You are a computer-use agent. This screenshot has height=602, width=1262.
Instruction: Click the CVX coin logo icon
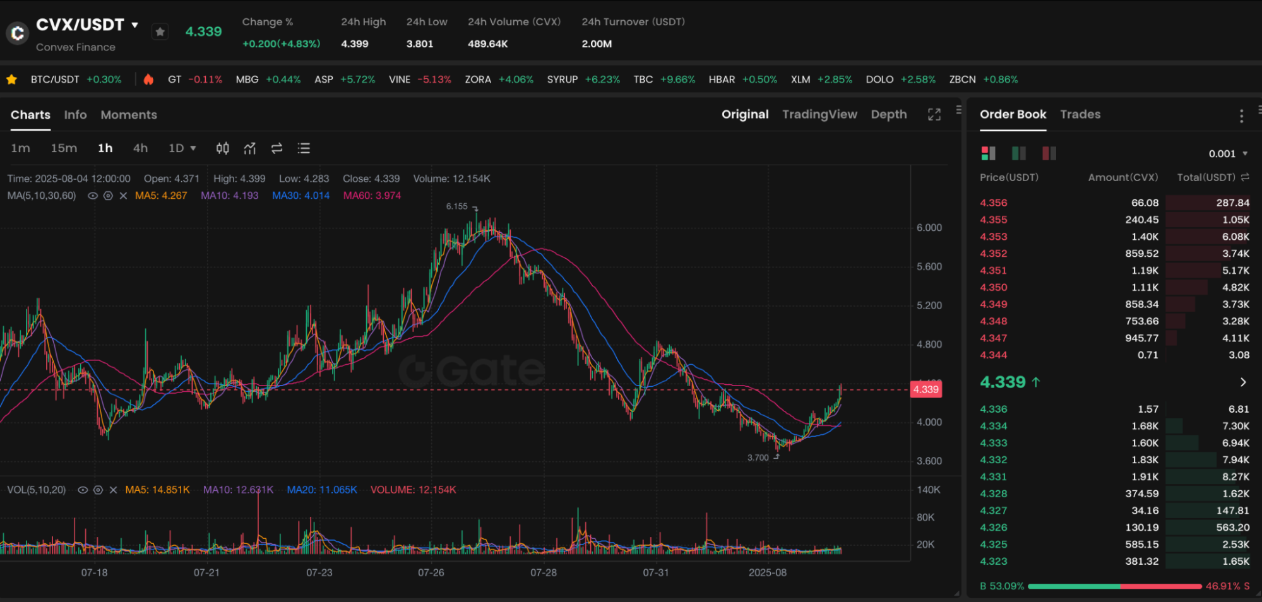tap(17, 33)
